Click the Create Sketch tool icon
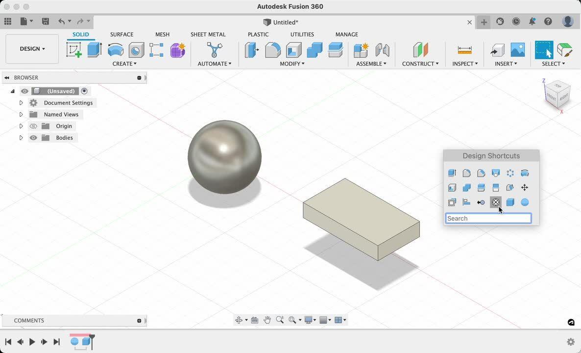The image size is (581, 353). click(74, 50)
